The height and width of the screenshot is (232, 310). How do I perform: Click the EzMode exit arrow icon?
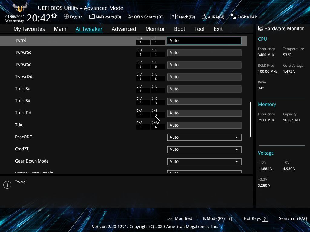(229, 219)
